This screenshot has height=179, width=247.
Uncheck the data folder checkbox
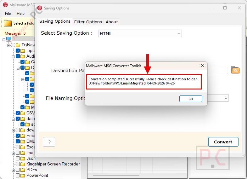coord(18,118)
